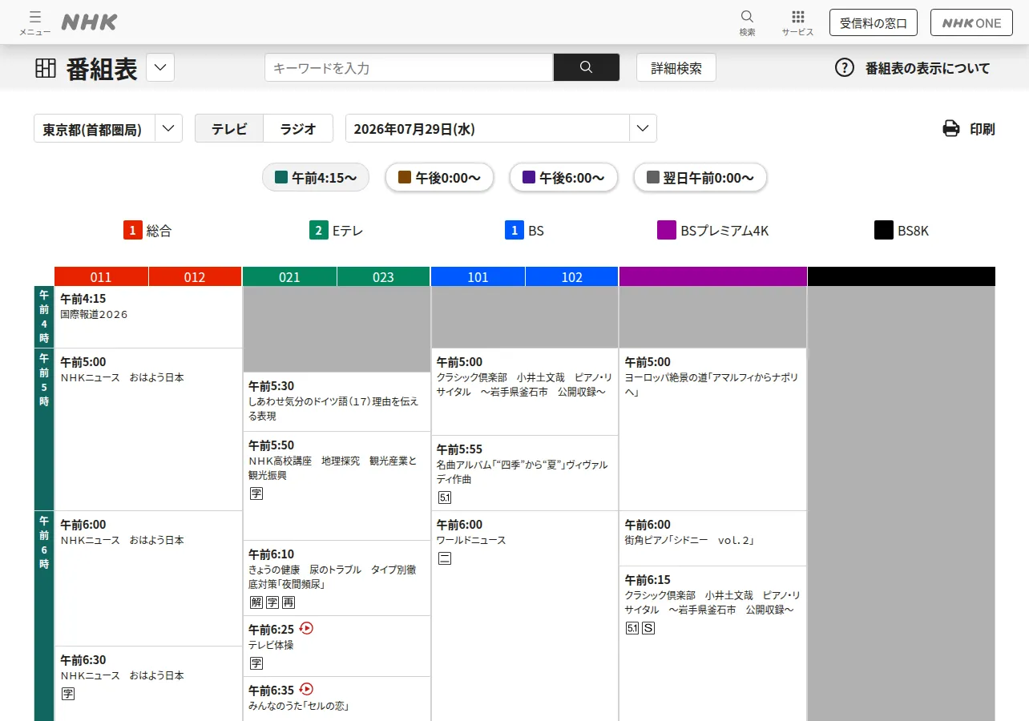Click the 二 bilingual icon under ワールドニュース
The height and width of the screenshot is (721, 1029).
445,558
